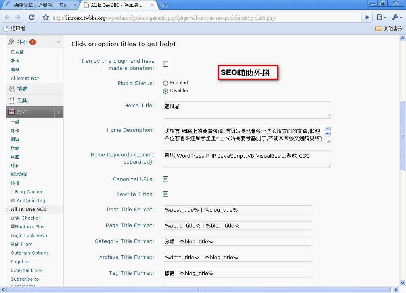Select the Disabled plugin status radio button

point(165,91)
